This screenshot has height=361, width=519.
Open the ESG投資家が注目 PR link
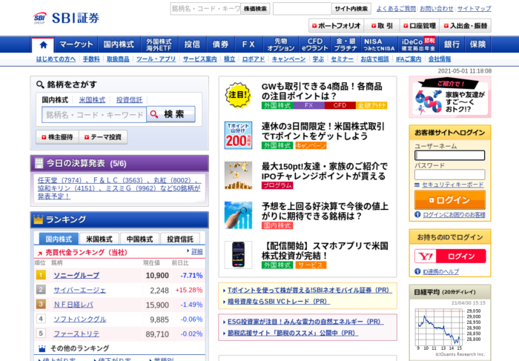pyautogui.click(x=305, y=321)
